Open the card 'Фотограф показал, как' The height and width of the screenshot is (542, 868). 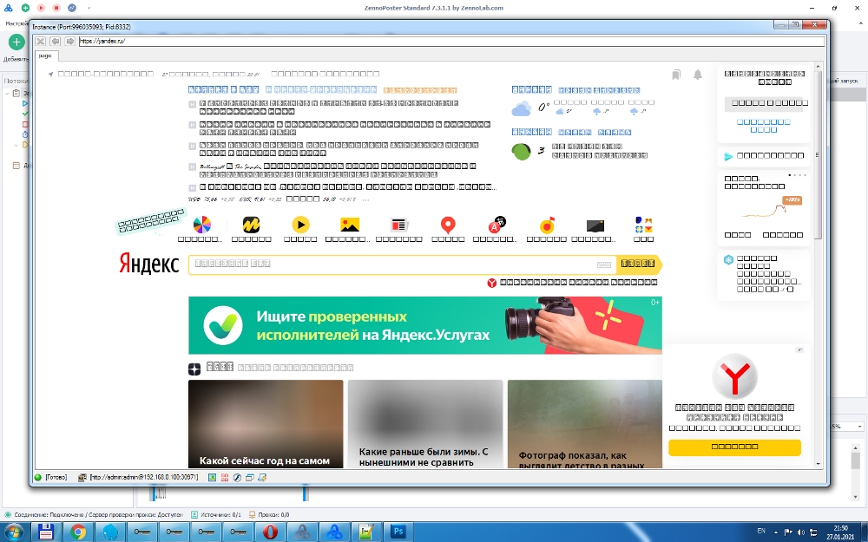pos(584,424)
